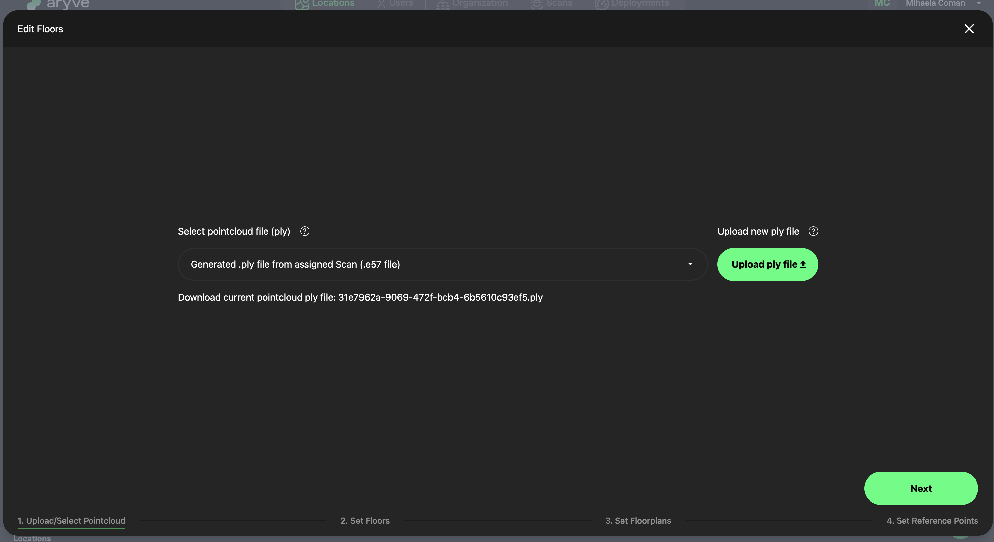Close the Edit Floors dialog
This screenshot has height=542, width=994.
(x=969, y=29)
